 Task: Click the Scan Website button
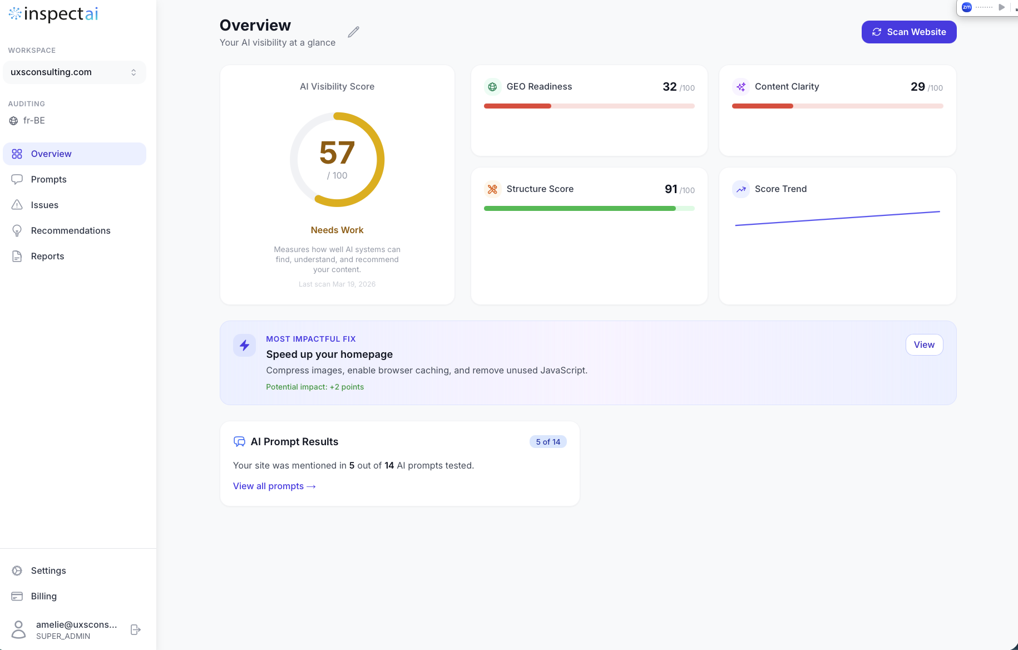coord(909,32)
